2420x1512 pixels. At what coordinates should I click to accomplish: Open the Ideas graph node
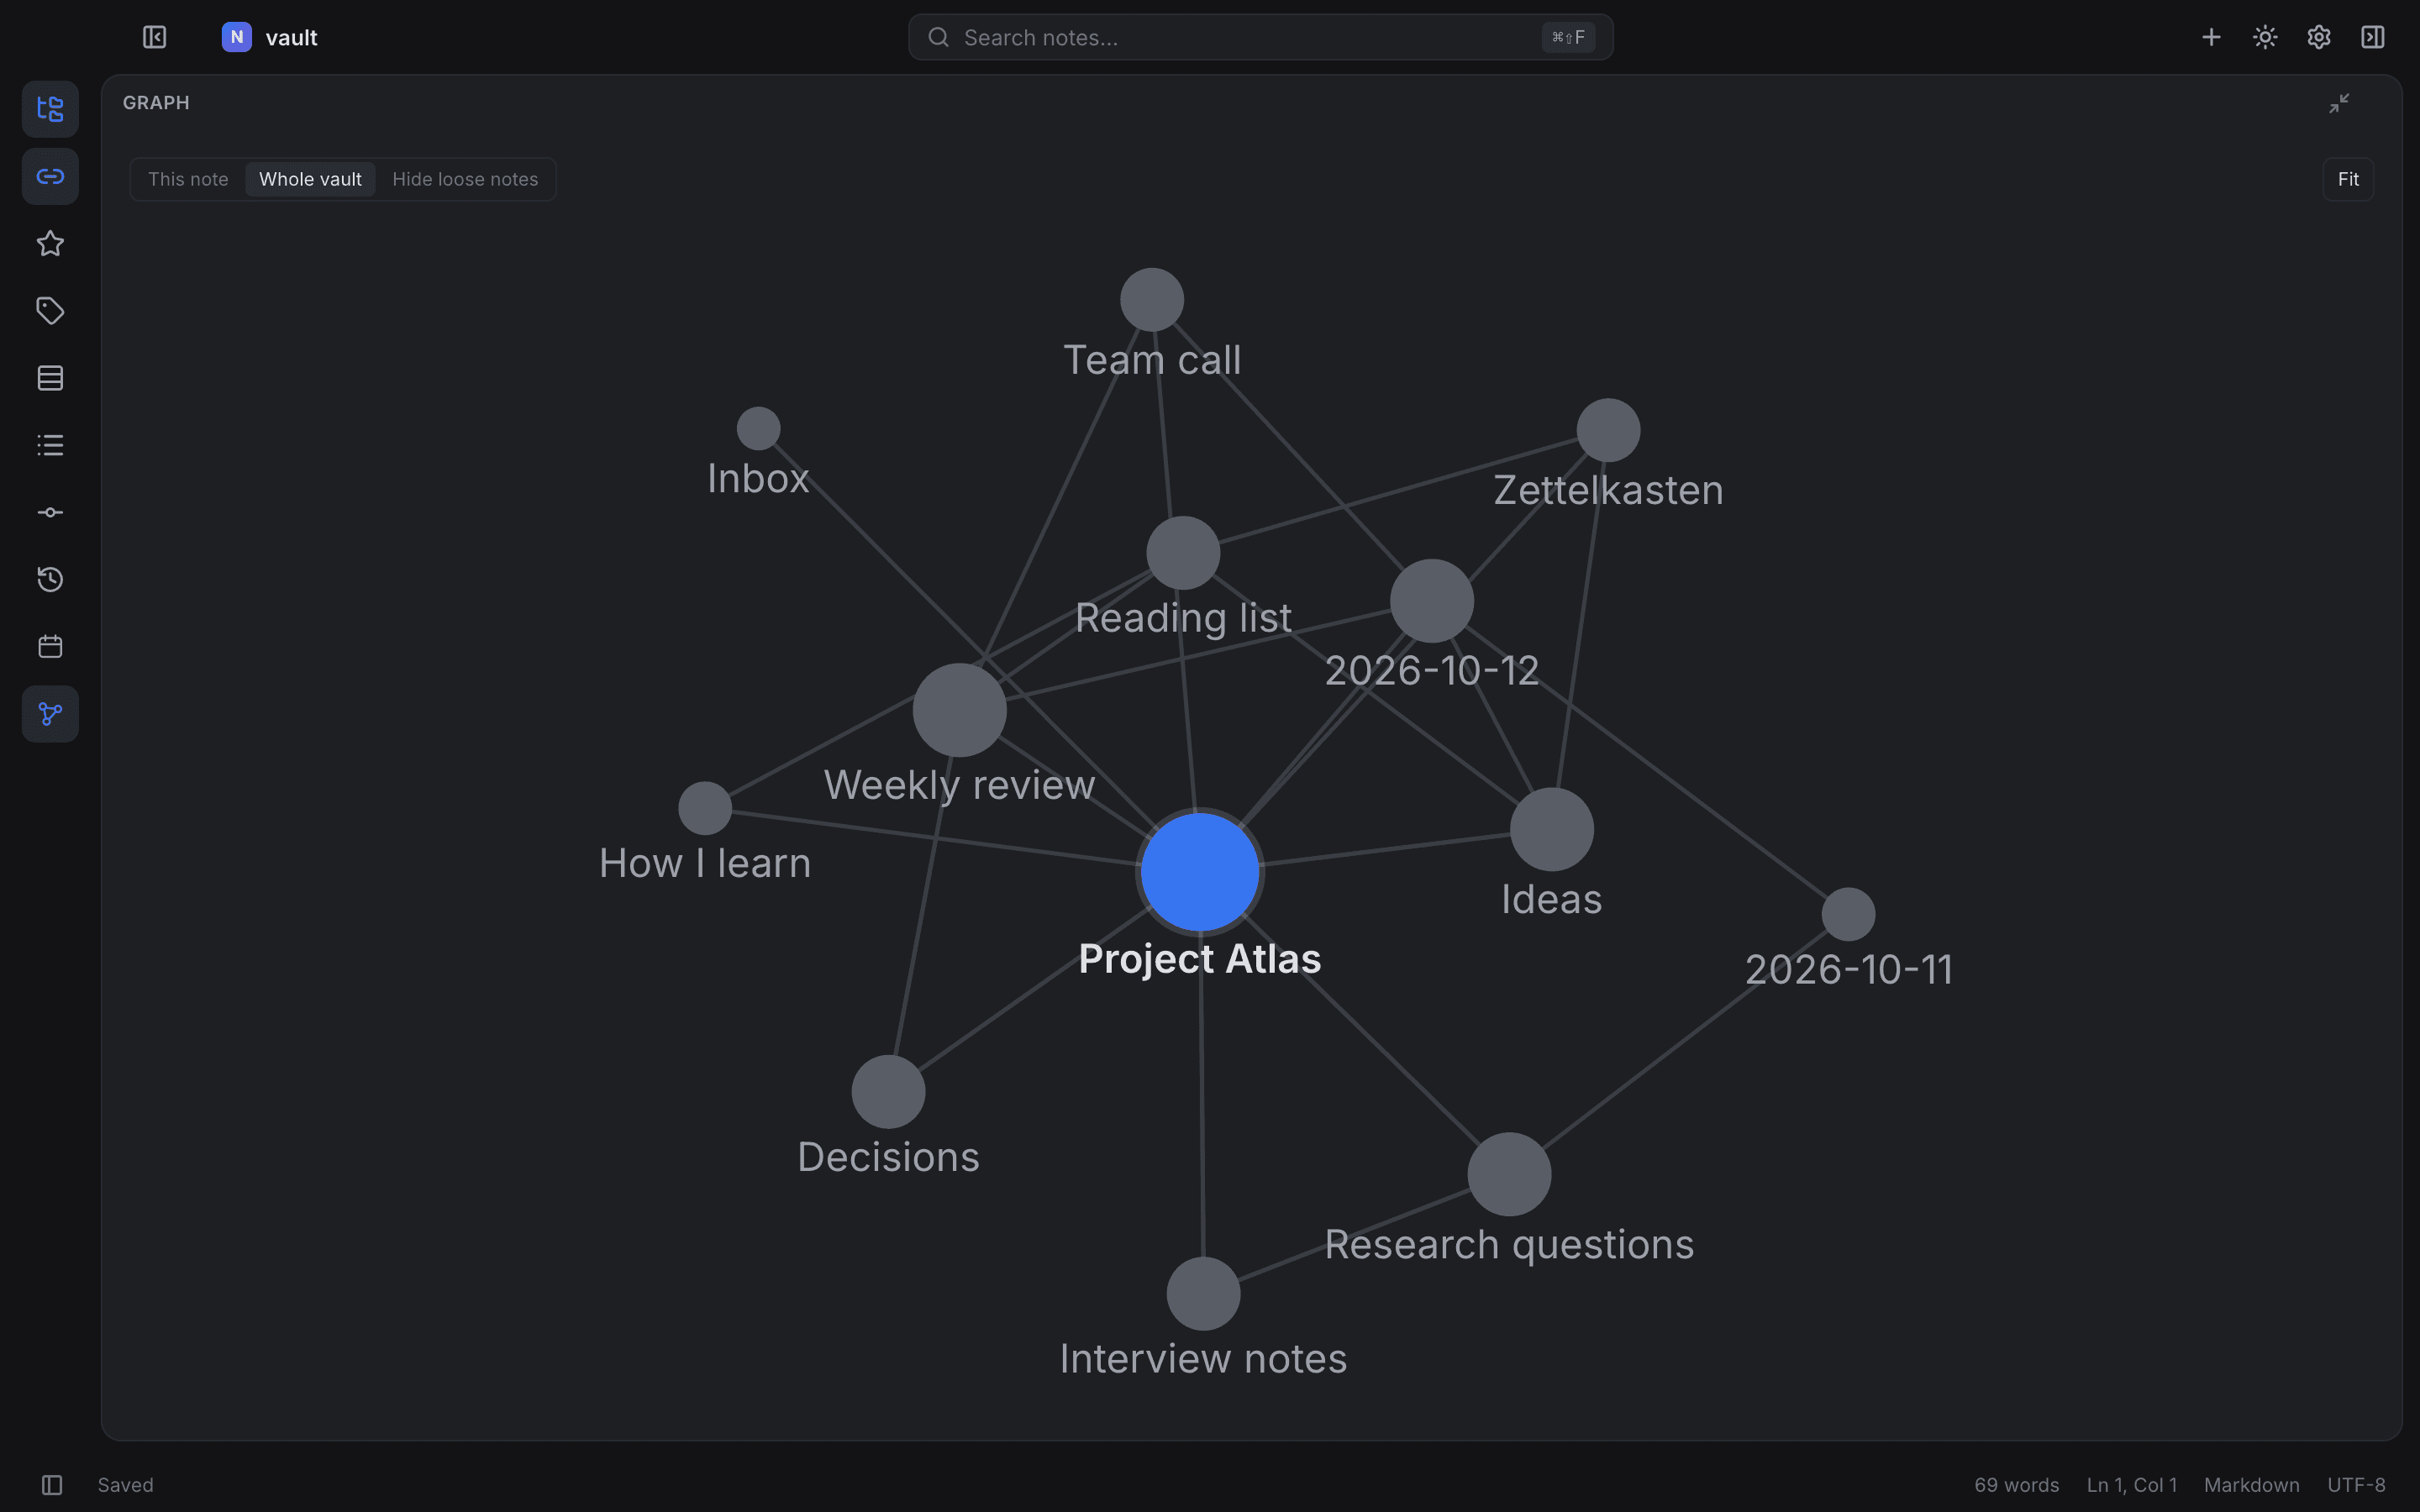coord(1552,829)
